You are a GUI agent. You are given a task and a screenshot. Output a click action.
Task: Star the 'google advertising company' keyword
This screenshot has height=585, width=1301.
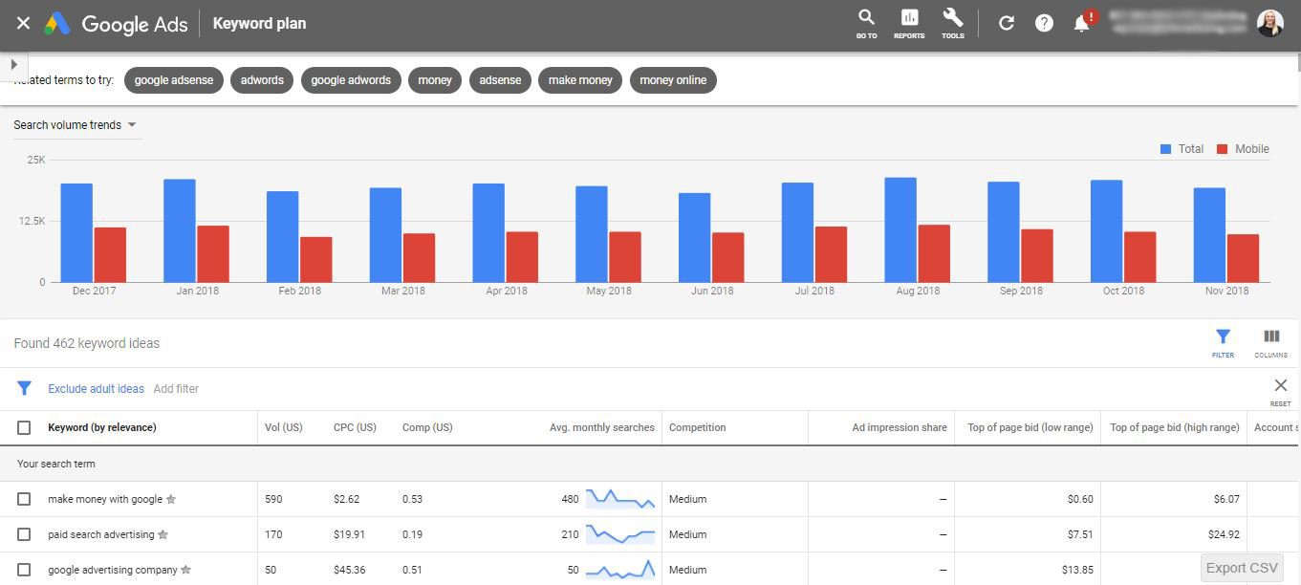[185, 570]
